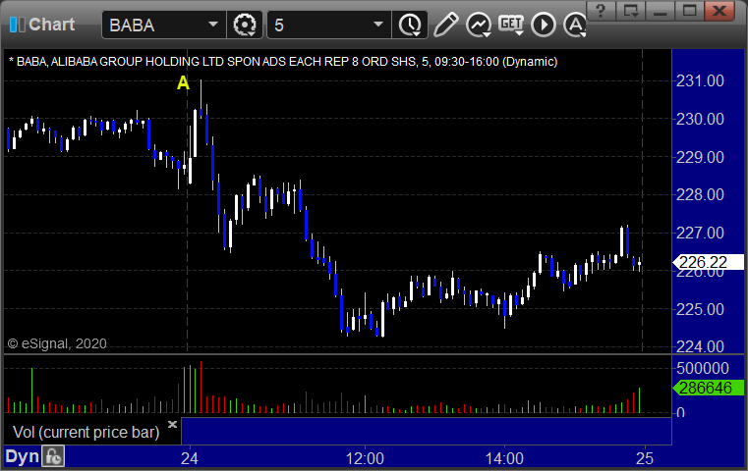Open the alerts A icon
This screenshot has height=471, width=748.
click(x=575, y=25)
